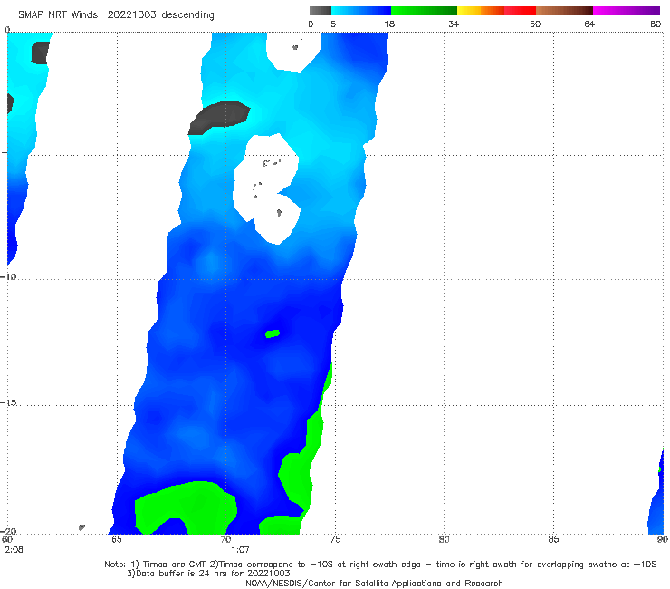The image size is (670, 589).
Task: Click the small isolated green patch near 72E 12S
Action: [273, 333]
